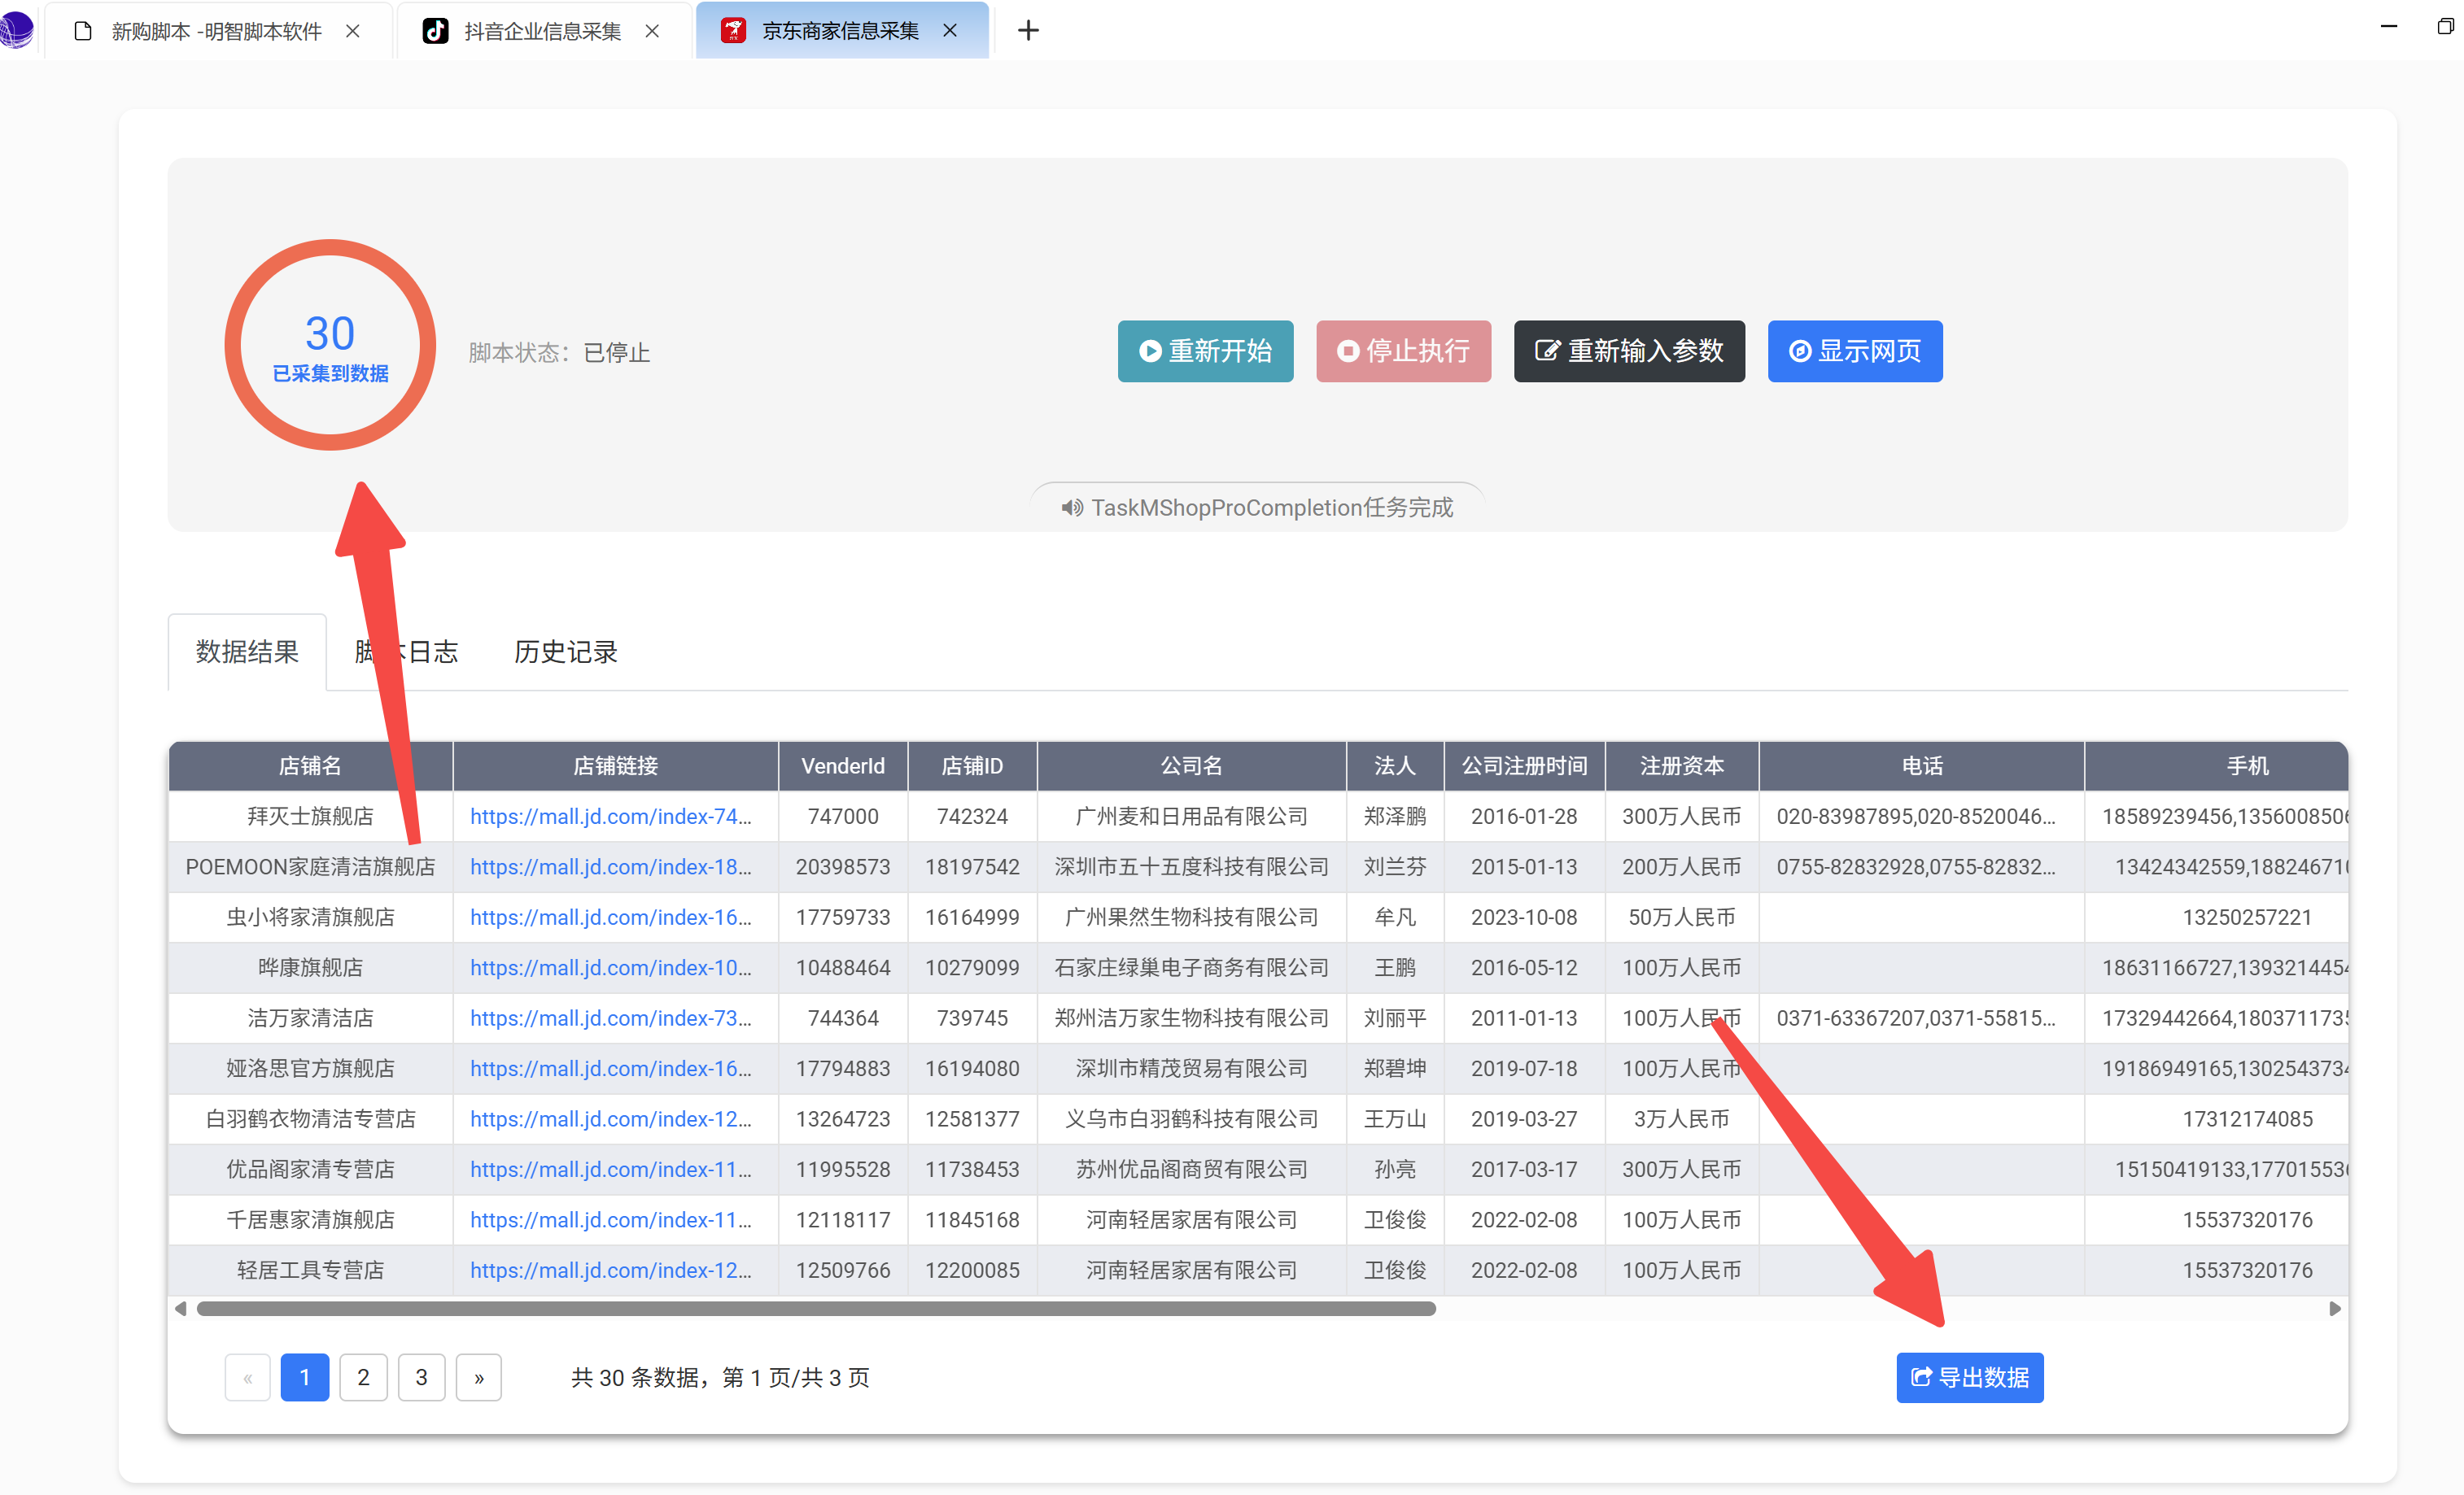Open the 脚本日志 tab
The image size is (2464, 1495).
click(x=406, y=652)
